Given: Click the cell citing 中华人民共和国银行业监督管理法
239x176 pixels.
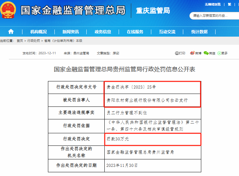Looking at the screenshot, I should pyautogui.click(x=153, y=126).
